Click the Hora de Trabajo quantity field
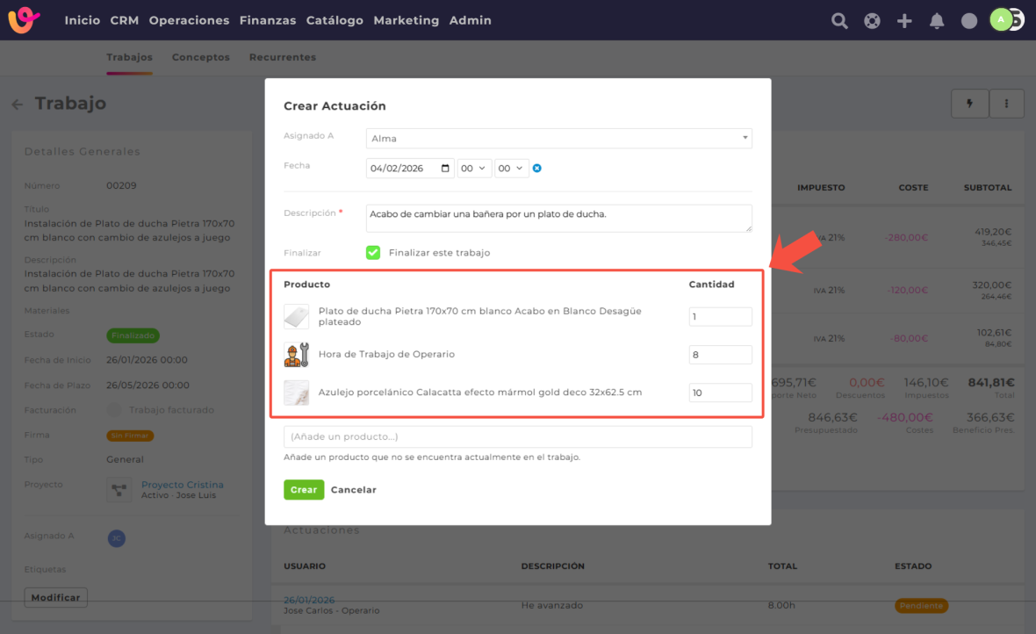This screenshot has width=1036, height=634. [720, 355]
